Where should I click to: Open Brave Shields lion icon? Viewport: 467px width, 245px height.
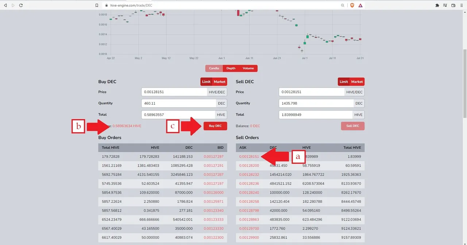click(x=352, y=5)
